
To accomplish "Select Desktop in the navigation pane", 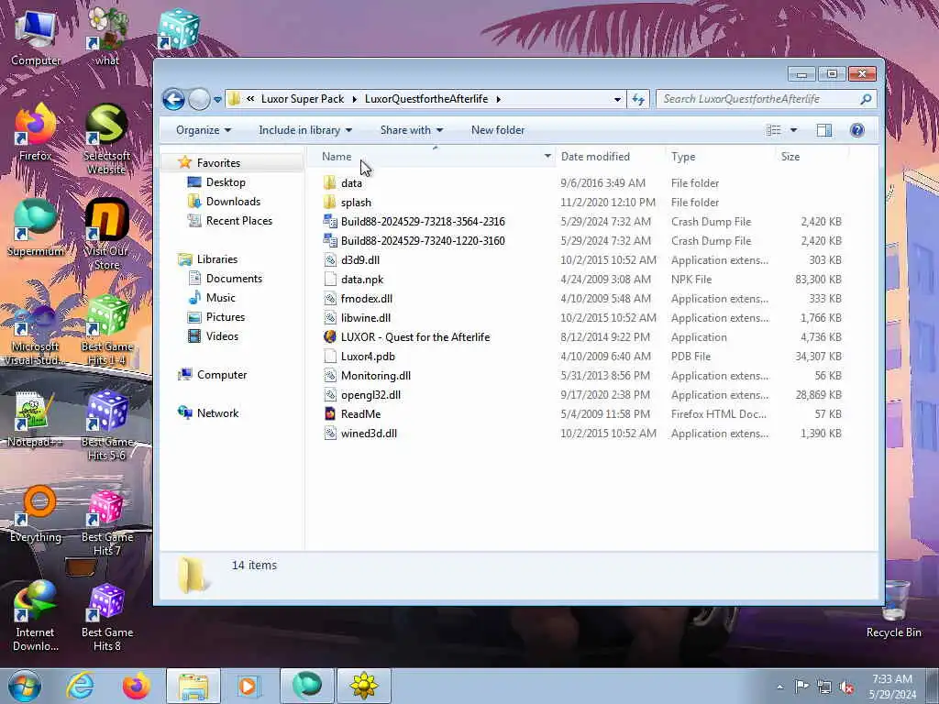I will (226, 182).
